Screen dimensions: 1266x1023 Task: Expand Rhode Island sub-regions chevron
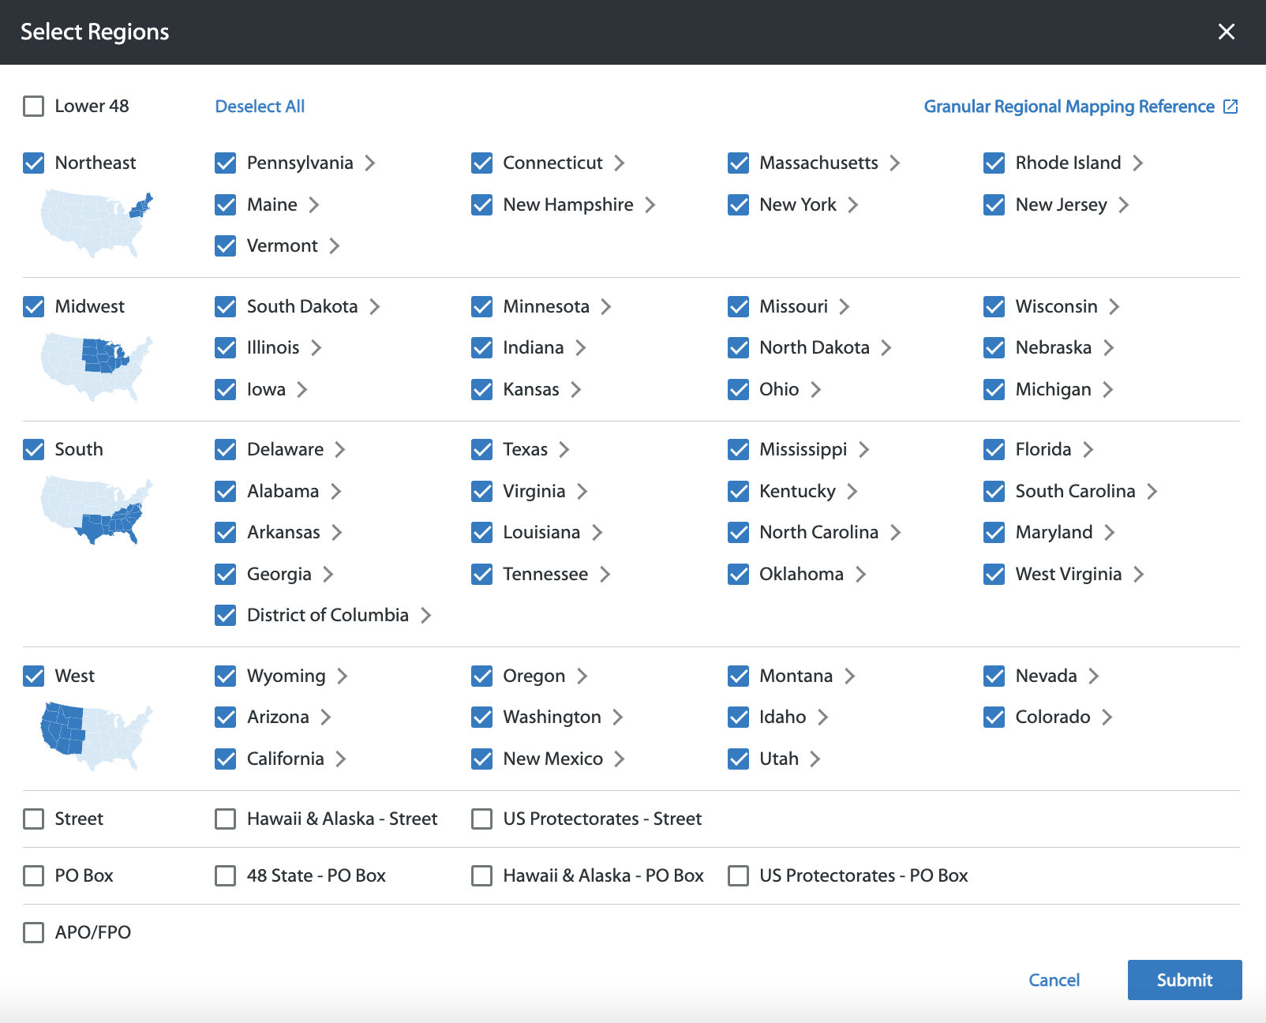1138,163
